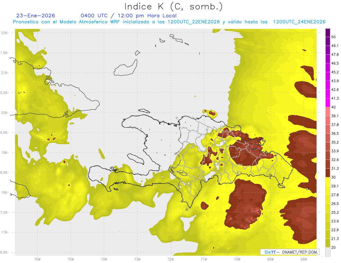
Task: Click colorbar value '31.3'
Action: (x=335, y=169)
